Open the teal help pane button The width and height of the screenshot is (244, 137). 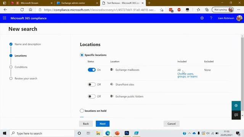[236, 106]
